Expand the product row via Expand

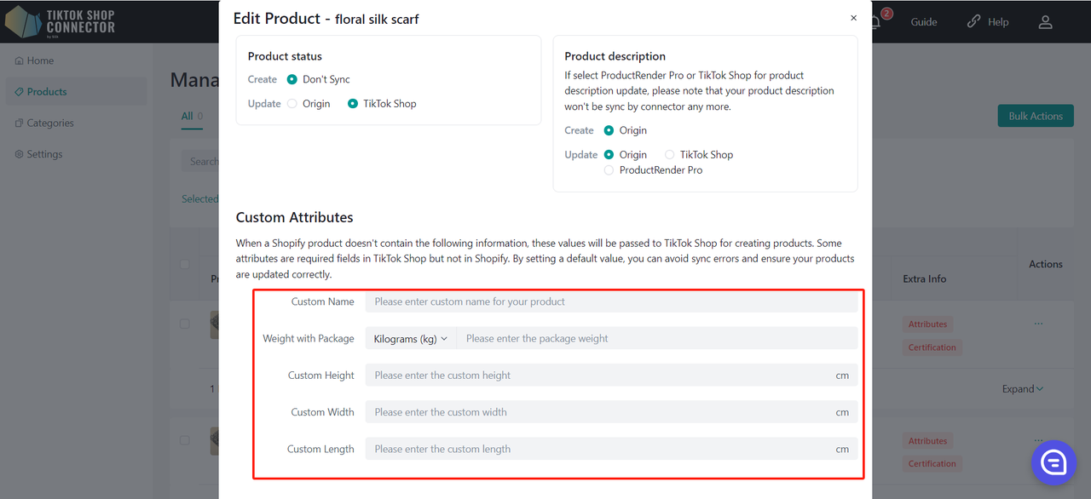click(x=1023, y=389)
